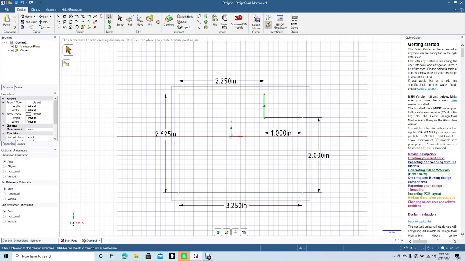Open the contact support link
This screenshot has width=465, height=261.
click(x=427, y=89)
